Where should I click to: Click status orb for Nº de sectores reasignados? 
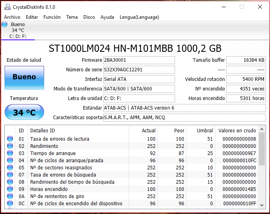pyautogui.click(x=10, y=167)
